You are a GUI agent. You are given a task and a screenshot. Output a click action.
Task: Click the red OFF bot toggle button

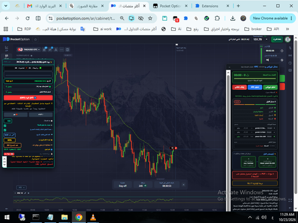pos(28,98)
